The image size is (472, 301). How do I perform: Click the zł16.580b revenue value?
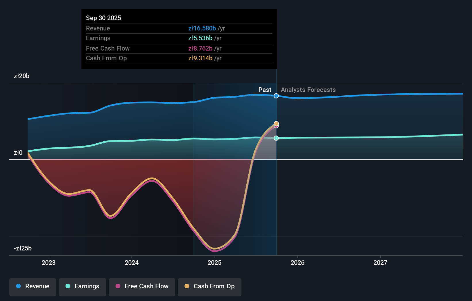pyautogui.click(x=202, y=28)
